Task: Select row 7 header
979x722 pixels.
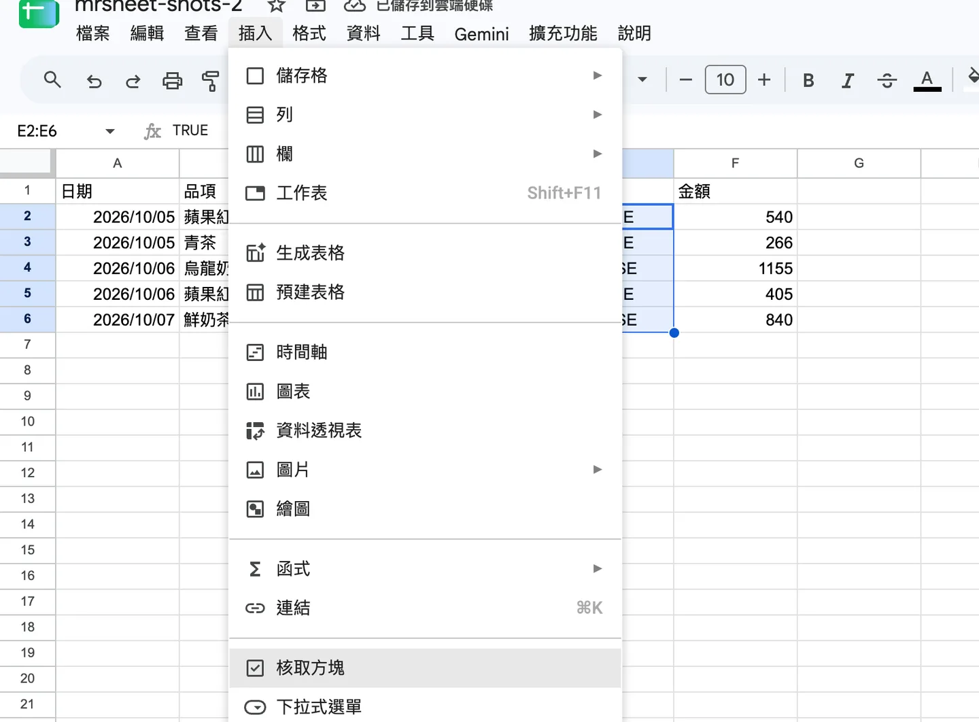Action: (x=27, y=345)
